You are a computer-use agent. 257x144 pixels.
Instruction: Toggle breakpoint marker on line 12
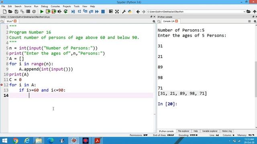(2, 85)
